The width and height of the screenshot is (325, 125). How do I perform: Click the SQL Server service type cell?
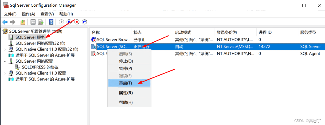(311, 47)
